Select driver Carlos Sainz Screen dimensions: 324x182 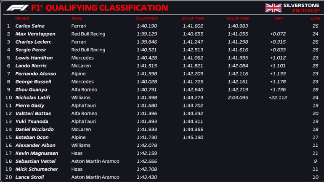click(x=30, y=26)
